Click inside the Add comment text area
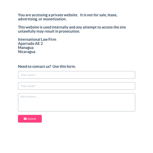 76,102
